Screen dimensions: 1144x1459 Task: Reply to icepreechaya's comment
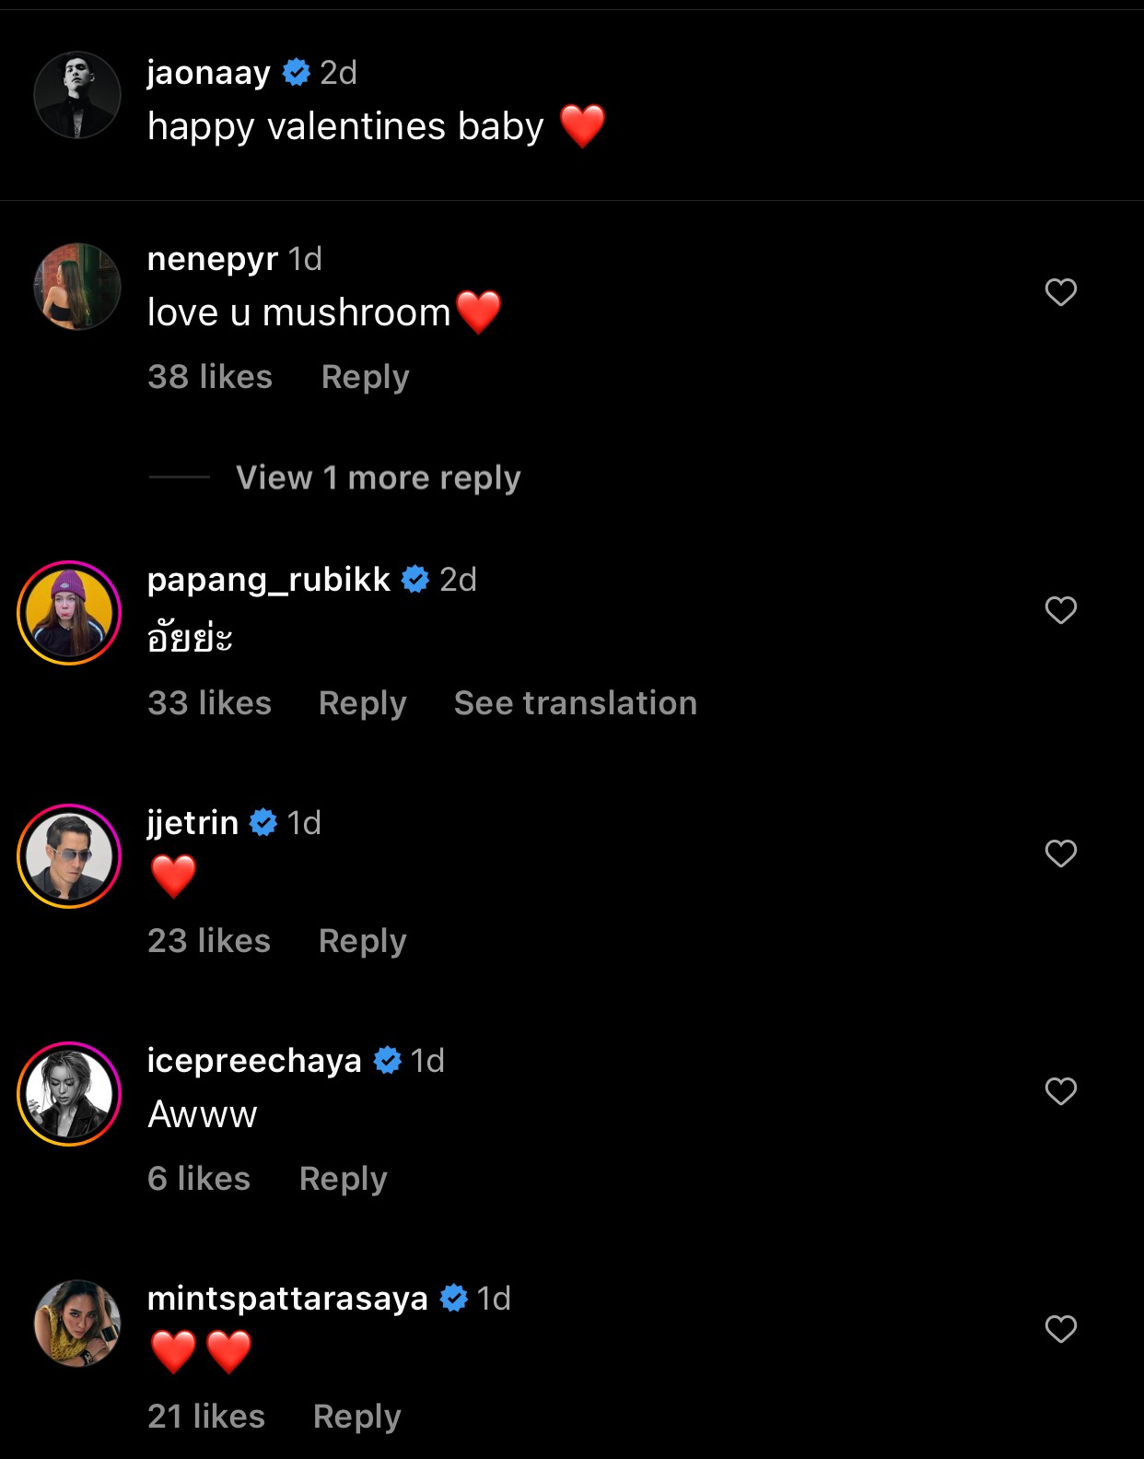pyautogui.click(x=343, y=1179)
